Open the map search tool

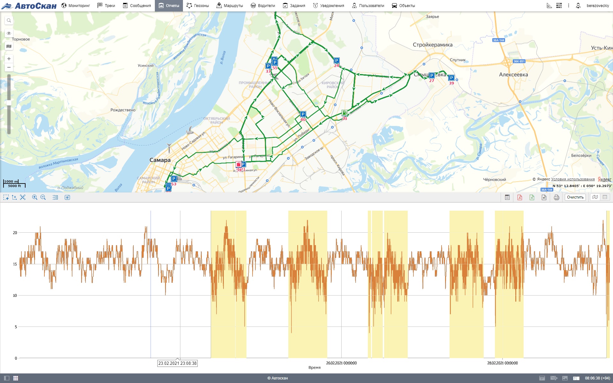click(x=9, y=20)
